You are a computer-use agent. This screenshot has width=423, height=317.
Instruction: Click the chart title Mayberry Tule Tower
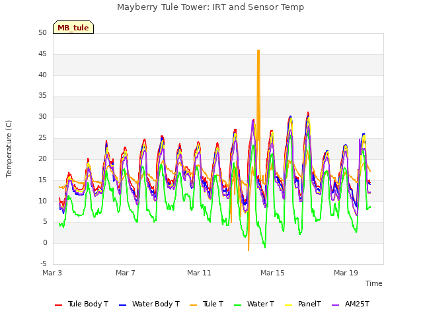pyautogui.click(x=210, y=7)
